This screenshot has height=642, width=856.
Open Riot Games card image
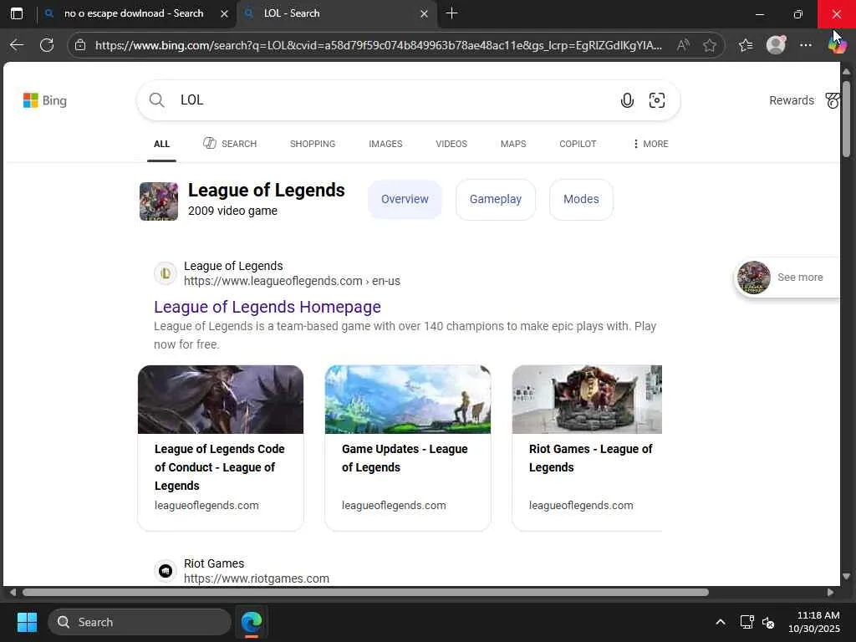click(x=587, y=400)
